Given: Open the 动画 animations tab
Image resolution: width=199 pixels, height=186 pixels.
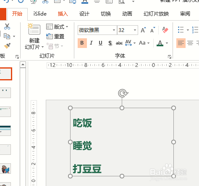Looking at the screenshot, I should 127,14.
